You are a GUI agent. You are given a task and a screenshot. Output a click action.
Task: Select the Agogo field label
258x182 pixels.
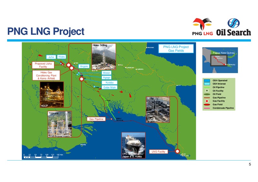point(106,77)
